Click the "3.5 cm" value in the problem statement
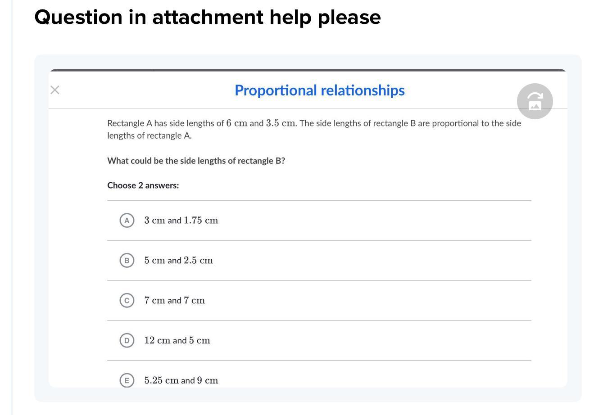Viewport: 594px width, 415px height. tap(281, 123)
